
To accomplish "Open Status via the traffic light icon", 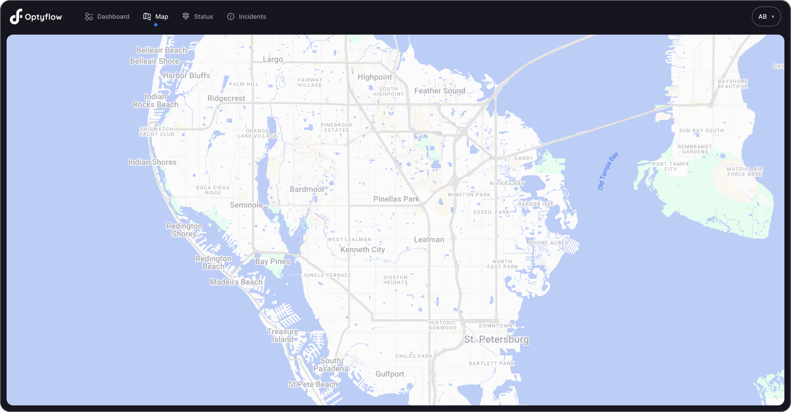I will click(185, 16).
